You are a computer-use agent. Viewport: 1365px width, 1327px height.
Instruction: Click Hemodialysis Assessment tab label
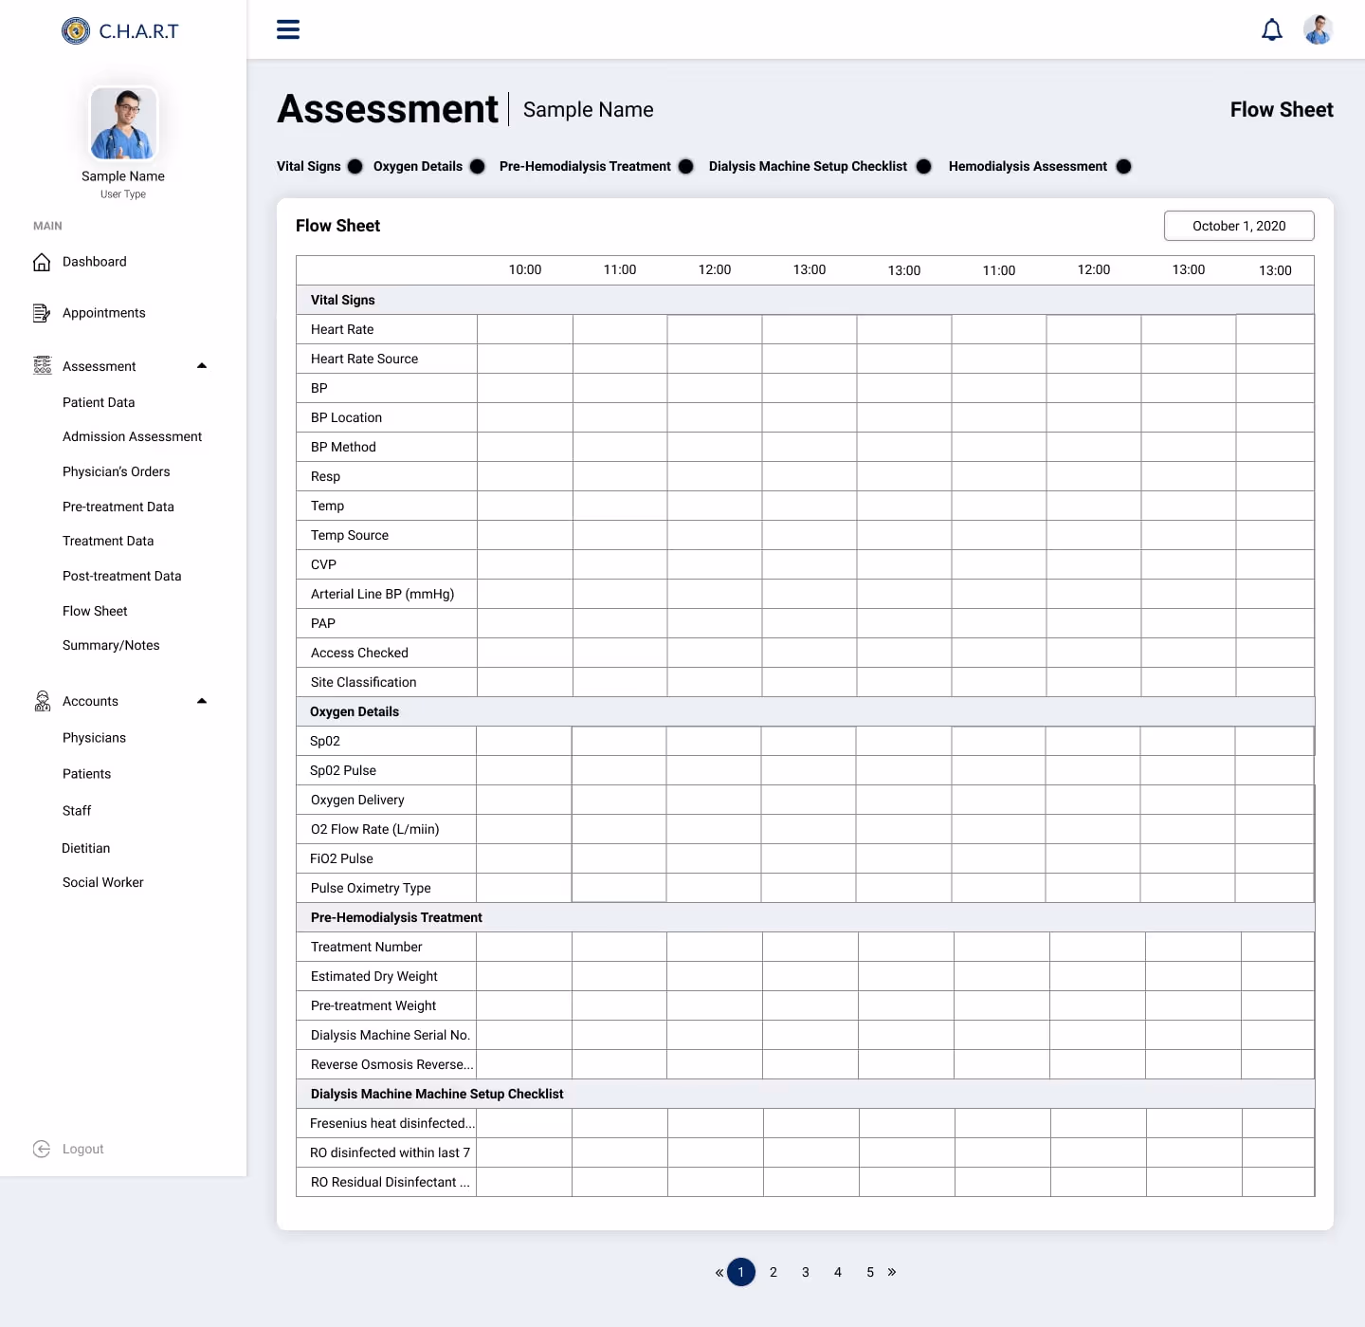1028,166
